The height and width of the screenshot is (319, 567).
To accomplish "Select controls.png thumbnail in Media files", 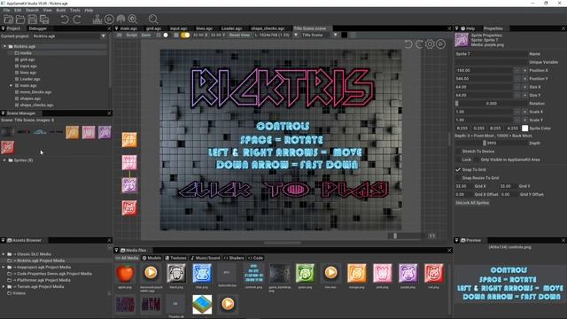I will coord(253,273).
